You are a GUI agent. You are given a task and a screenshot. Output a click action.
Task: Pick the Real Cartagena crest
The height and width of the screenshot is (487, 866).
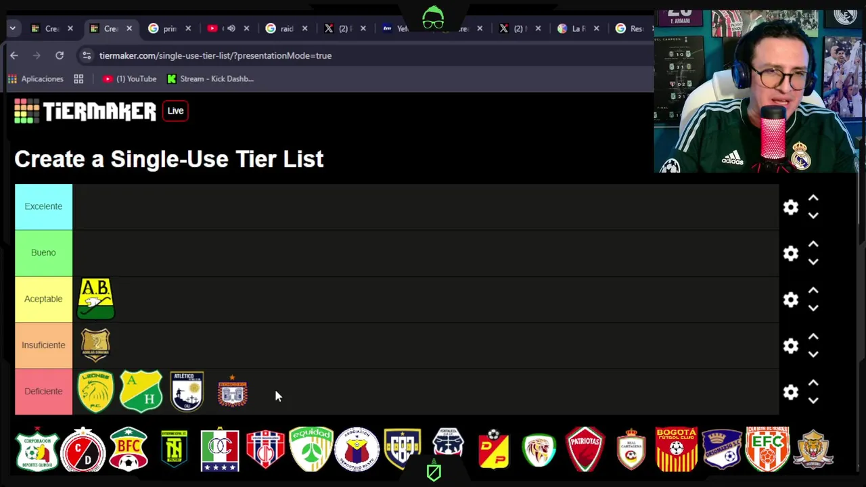pos(631,449)
